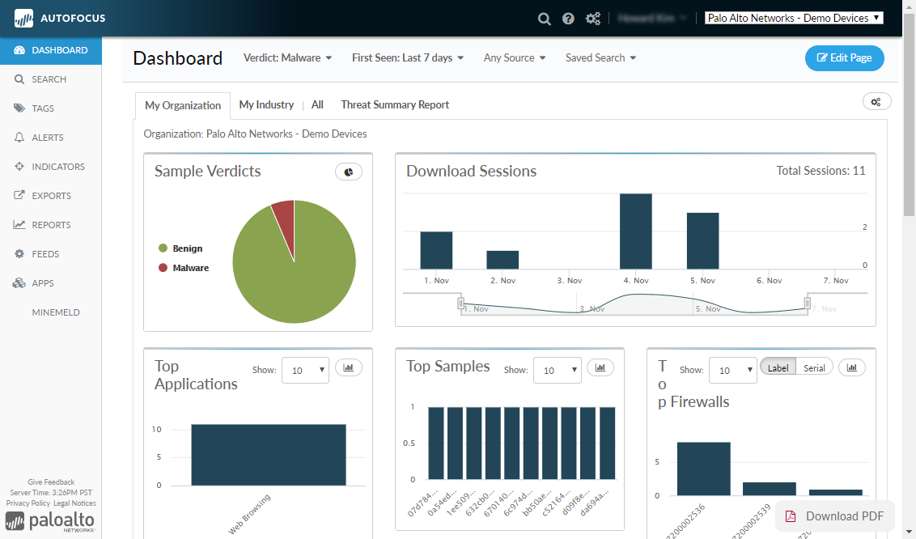The image size is (916, 539).
Task: Open the help question mark icon
Action: click(568, 19)
